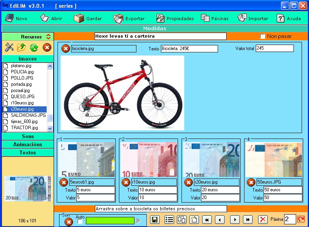Expand the Animacións resources section
309x227 pixels.
click(28, 144)
